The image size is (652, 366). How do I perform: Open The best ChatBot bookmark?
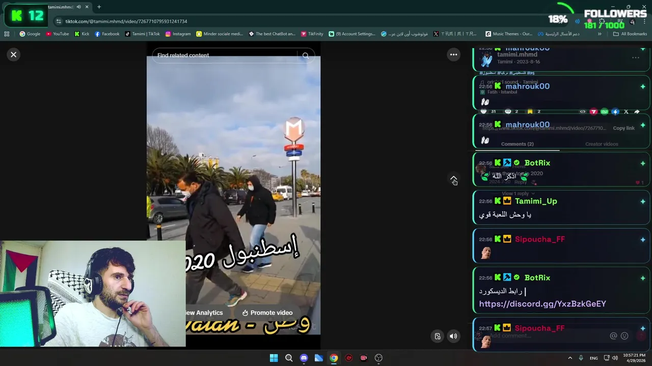[272, 34]
